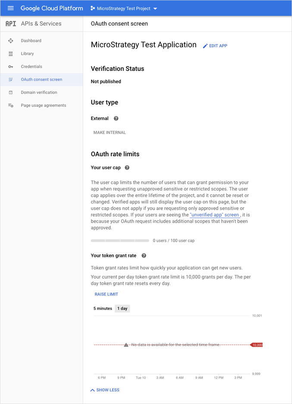Click the Page usage agreements icon

pyautogui.click(x=11, y=105)
